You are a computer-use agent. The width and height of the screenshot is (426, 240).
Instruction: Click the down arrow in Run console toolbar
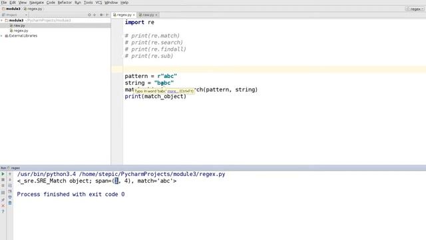tap(10, 179)
